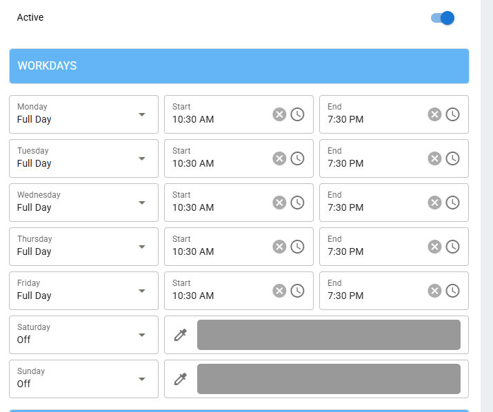
Task: Open clock picker for Monday end time
Action: click(452, 114)
